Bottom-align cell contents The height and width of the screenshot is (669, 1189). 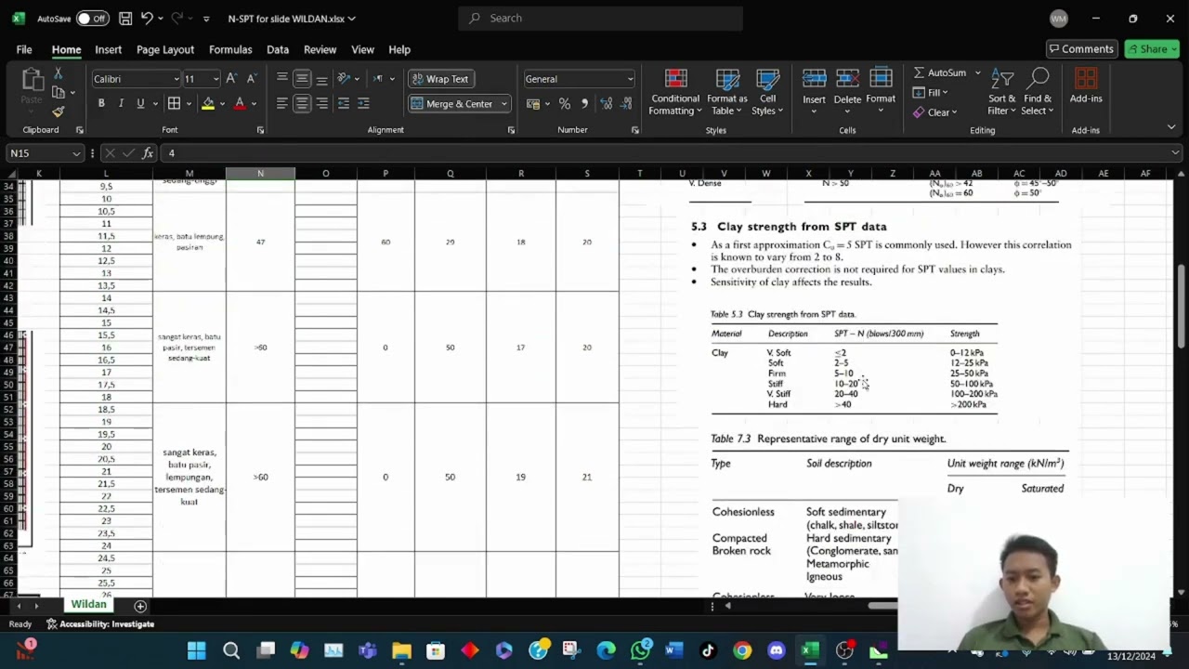[x=322, y=79]
